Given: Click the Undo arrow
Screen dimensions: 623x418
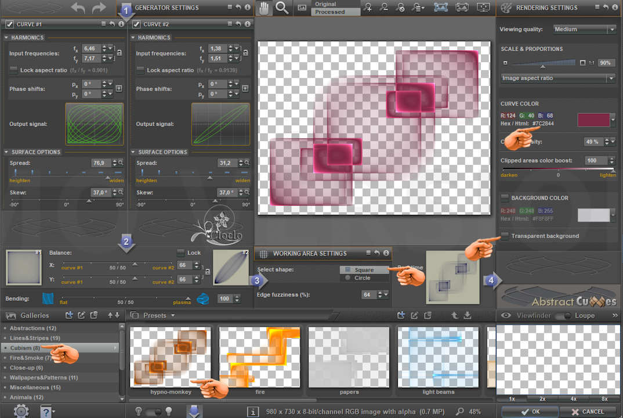Looking at the screenshot, I should tap(78, 8).
